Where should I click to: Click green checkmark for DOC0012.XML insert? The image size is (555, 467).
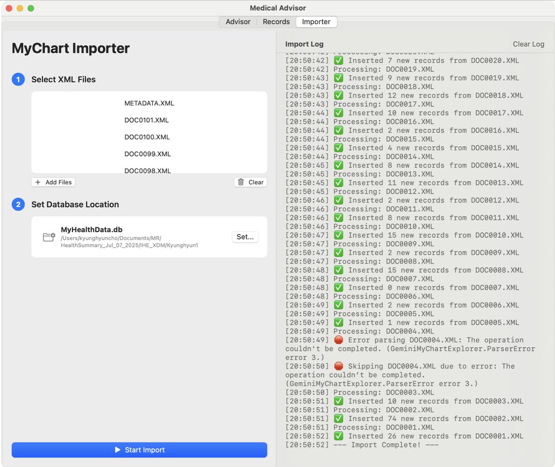tap(339, 200)
